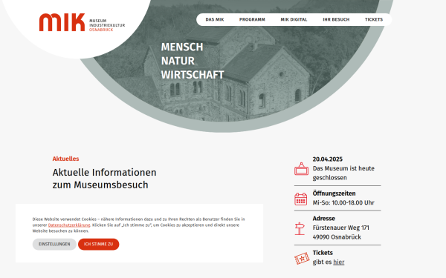Click the 'Öffnungszeiten' heading
Viewport: 446px width, 278px height.
334,193
